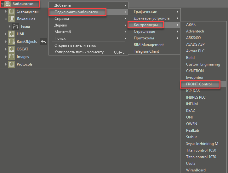Select Bolid controller library
The image size is (228, 173).
203,58
